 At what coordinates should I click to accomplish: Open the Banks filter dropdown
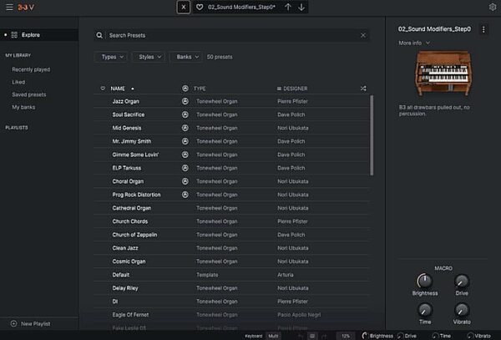(186, 57)
